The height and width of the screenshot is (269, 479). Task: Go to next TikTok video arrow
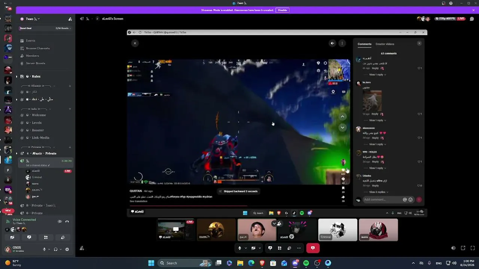click(x=342, y=127)
